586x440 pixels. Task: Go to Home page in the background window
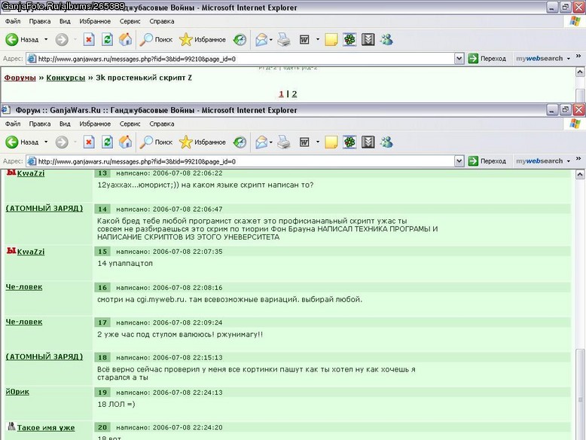click(126, 39)
